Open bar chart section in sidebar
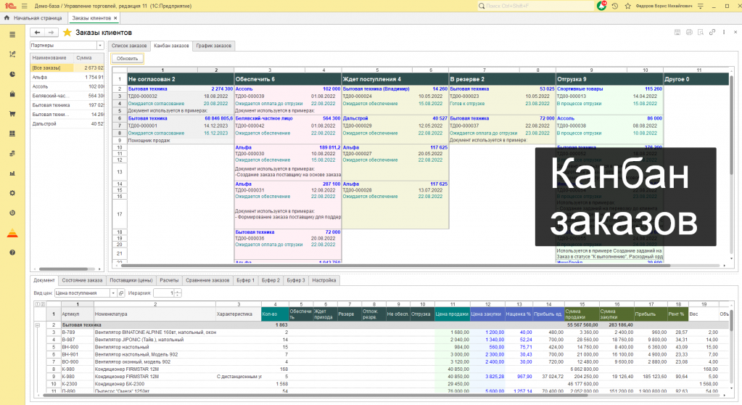742x405 pixels. click(12, 173)
